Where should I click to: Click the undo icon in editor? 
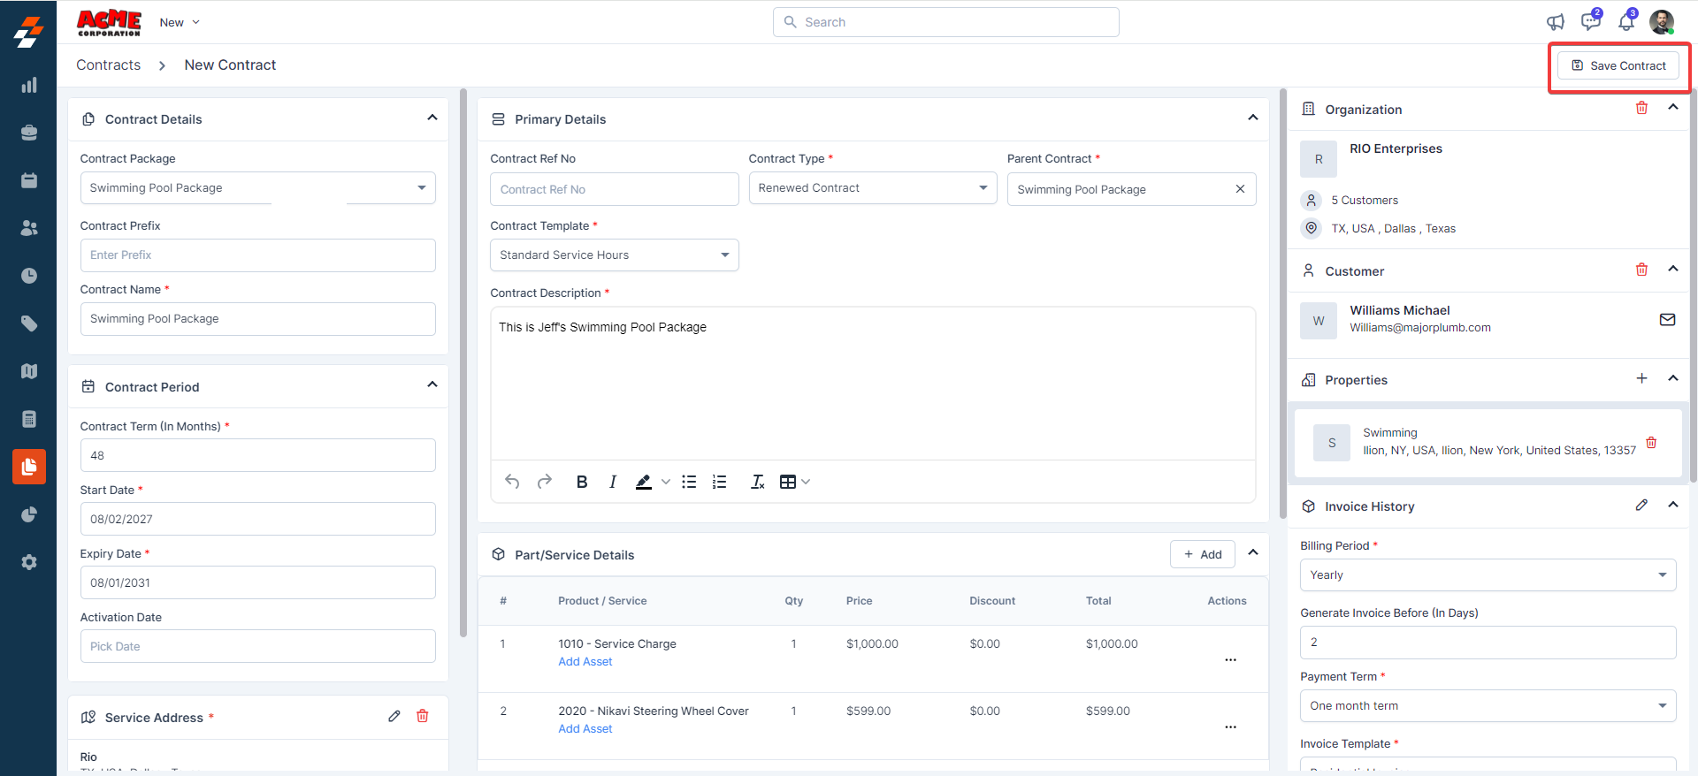click(x=512, y=482)
